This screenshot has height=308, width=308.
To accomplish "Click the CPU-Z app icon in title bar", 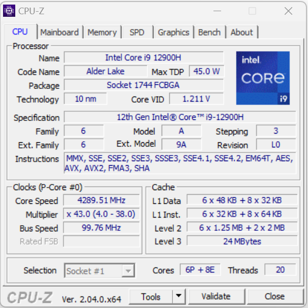I will [9, 11].
